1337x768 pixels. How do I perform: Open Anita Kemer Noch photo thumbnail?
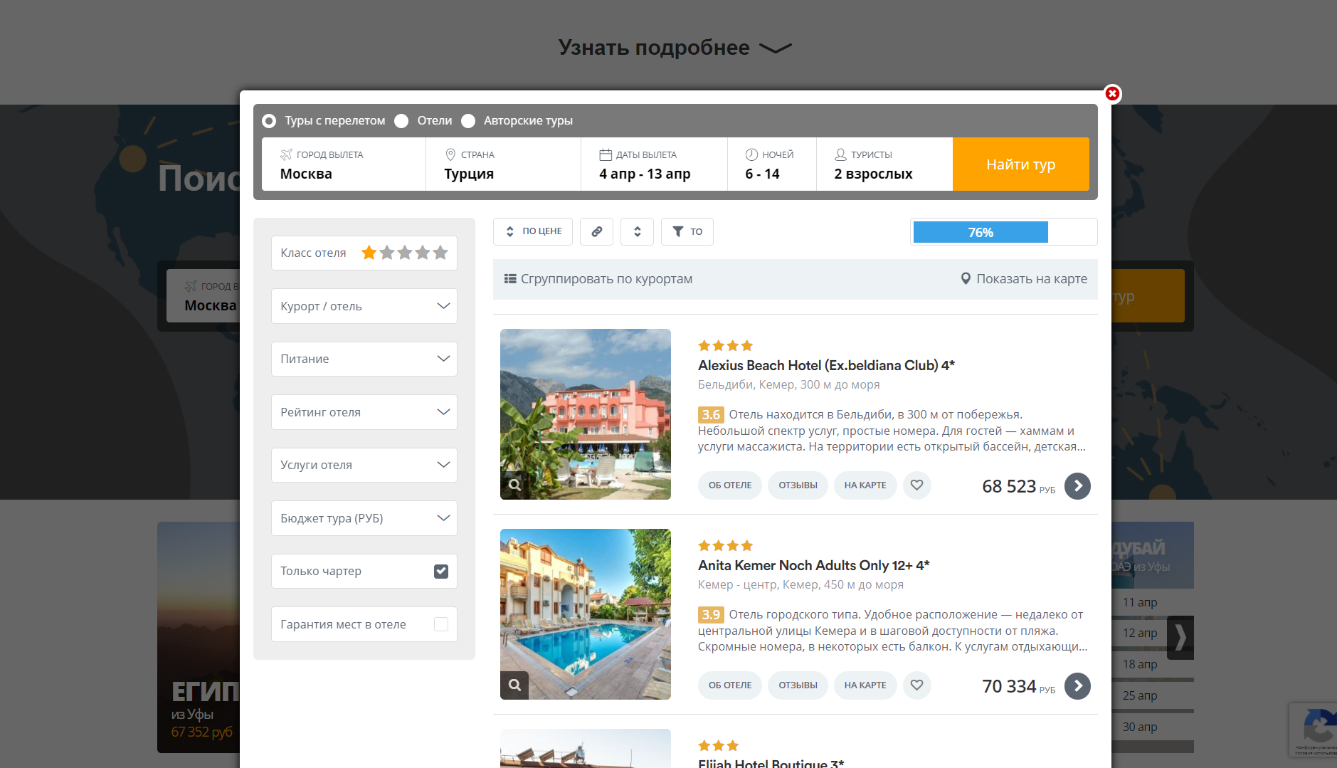[586, 614]
